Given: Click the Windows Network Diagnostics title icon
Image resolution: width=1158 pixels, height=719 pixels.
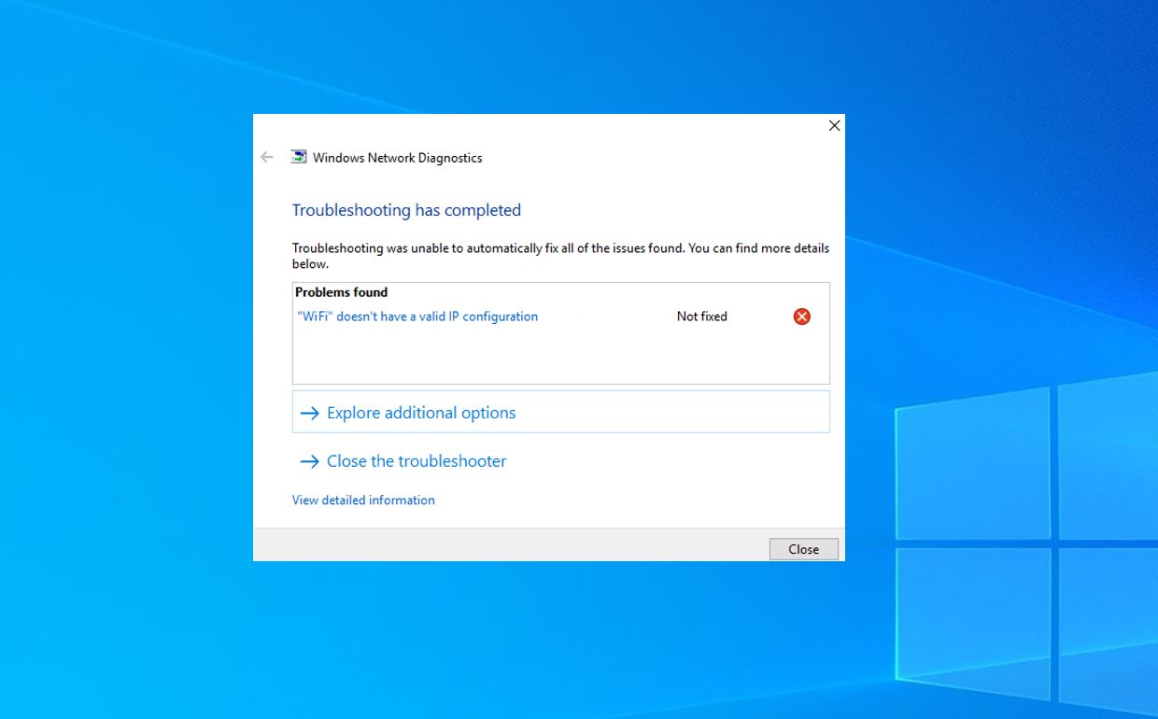Looking at the screenshot, I should click(x=299, y=157).
